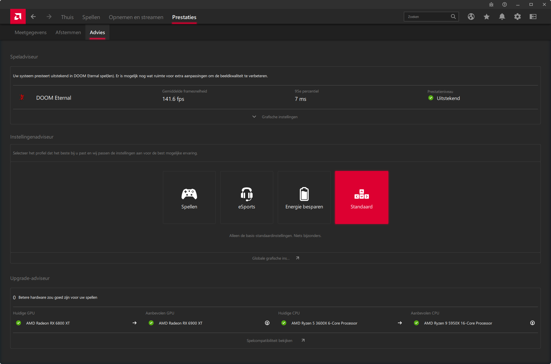Open Globale grafische ins... link

(x=271, y=258)
